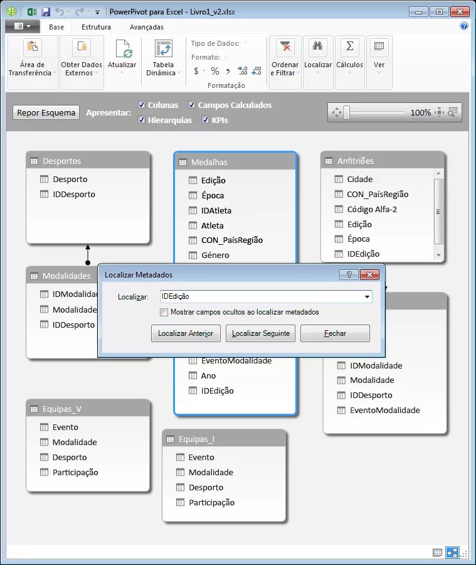Increase decimal places icon

coord(242,70)
